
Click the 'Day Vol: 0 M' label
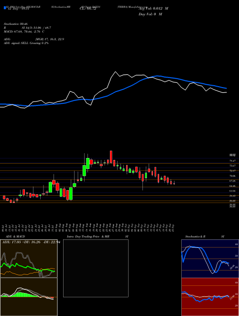150,14
